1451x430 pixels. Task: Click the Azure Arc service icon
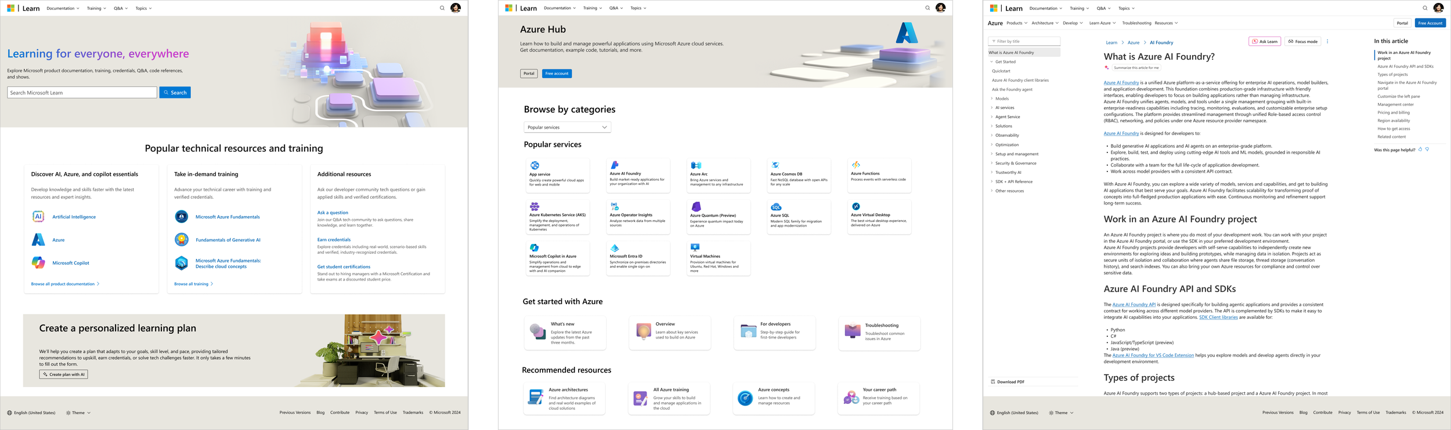click(696, 166)
